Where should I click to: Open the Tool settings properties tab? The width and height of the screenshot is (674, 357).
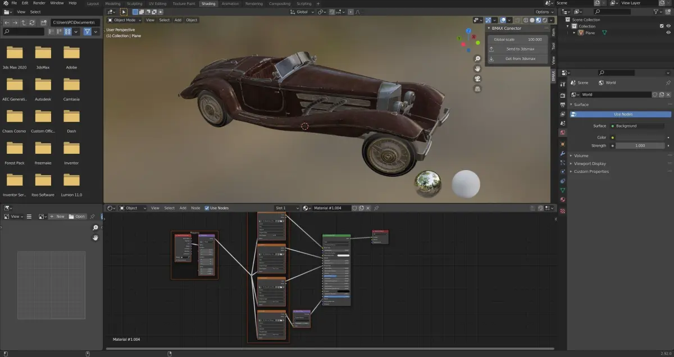(x=563, y=83)
